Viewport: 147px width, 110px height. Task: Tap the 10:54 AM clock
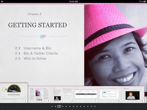(x=73, y=2)
